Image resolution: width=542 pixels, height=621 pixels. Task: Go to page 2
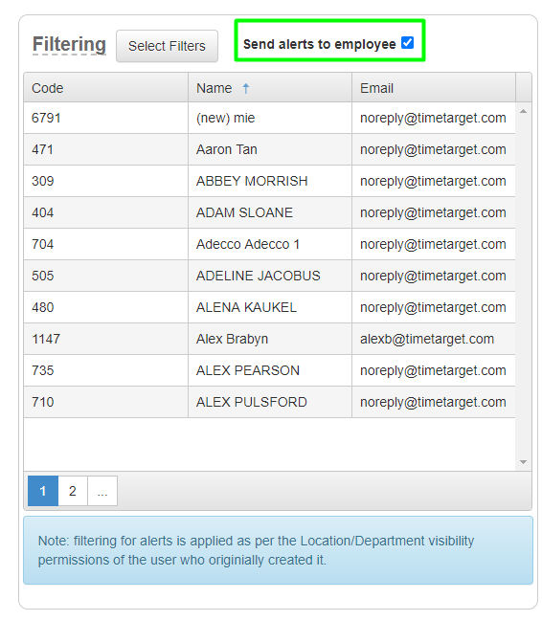coord(73,491)
